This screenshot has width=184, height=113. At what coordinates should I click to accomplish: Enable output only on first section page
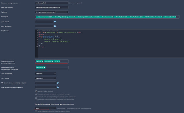click(36, 97)
